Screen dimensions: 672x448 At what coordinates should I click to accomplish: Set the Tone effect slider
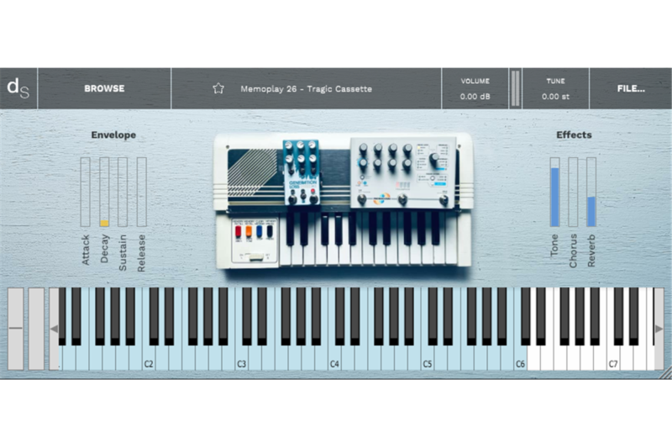click(x=554, y=192)
